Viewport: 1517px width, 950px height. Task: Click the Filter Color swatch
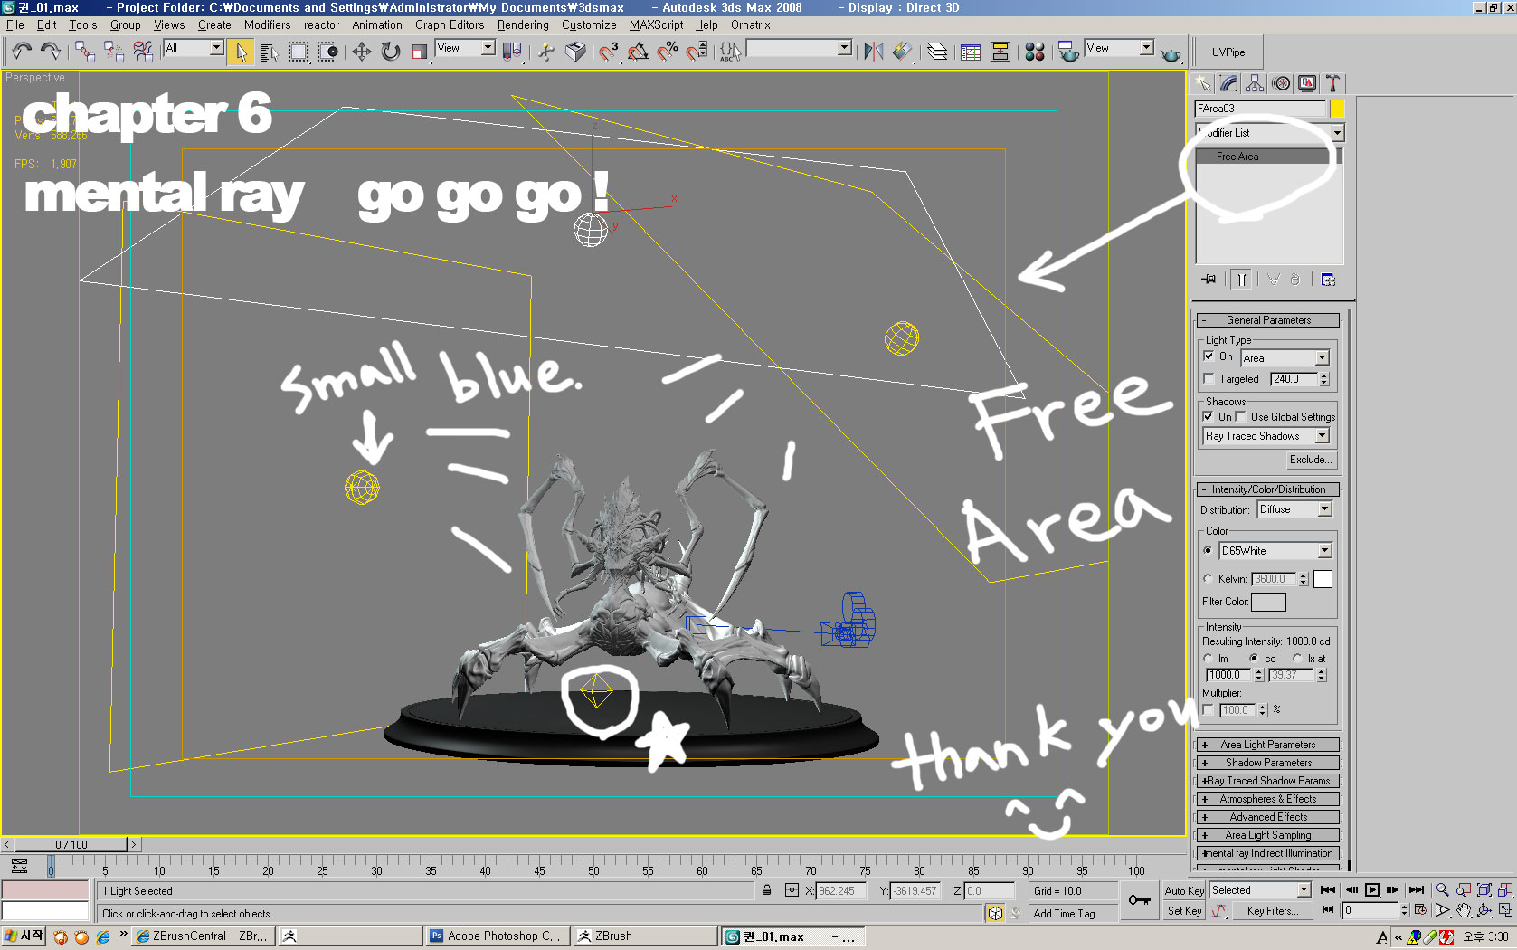[1268, 602]
